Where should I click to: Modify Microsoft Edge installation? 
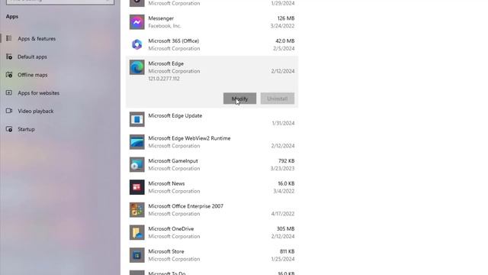tap(239, 99)
